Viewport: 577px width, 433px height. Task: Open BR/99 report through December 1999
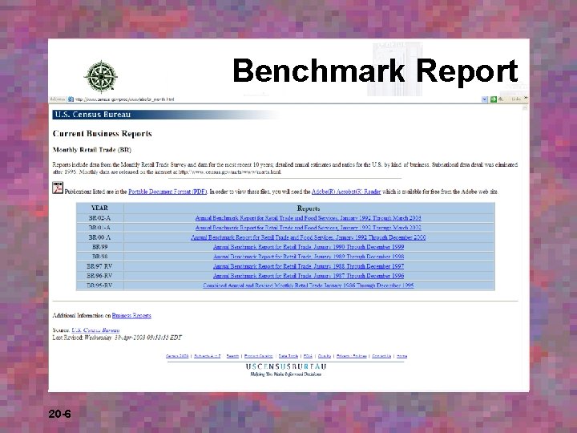(309, 247)
